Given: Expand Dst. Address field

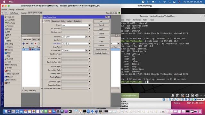Looking at the screenshot, I should (x=90, y=32).
